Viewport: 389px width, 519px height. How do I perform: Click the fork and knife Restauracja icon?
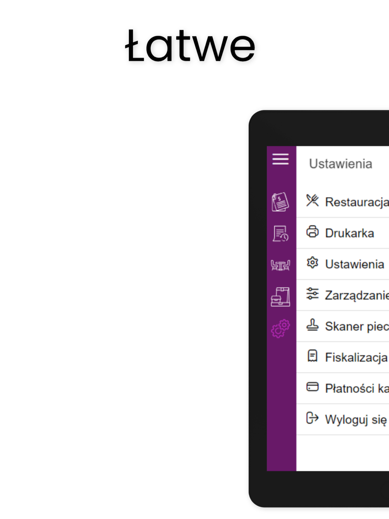pyautogui.click(x=312, y=201)
